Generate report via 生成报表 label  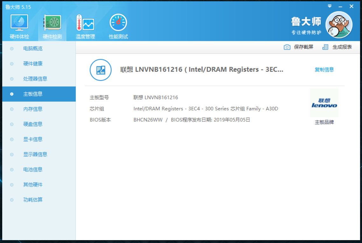[342, 47]
